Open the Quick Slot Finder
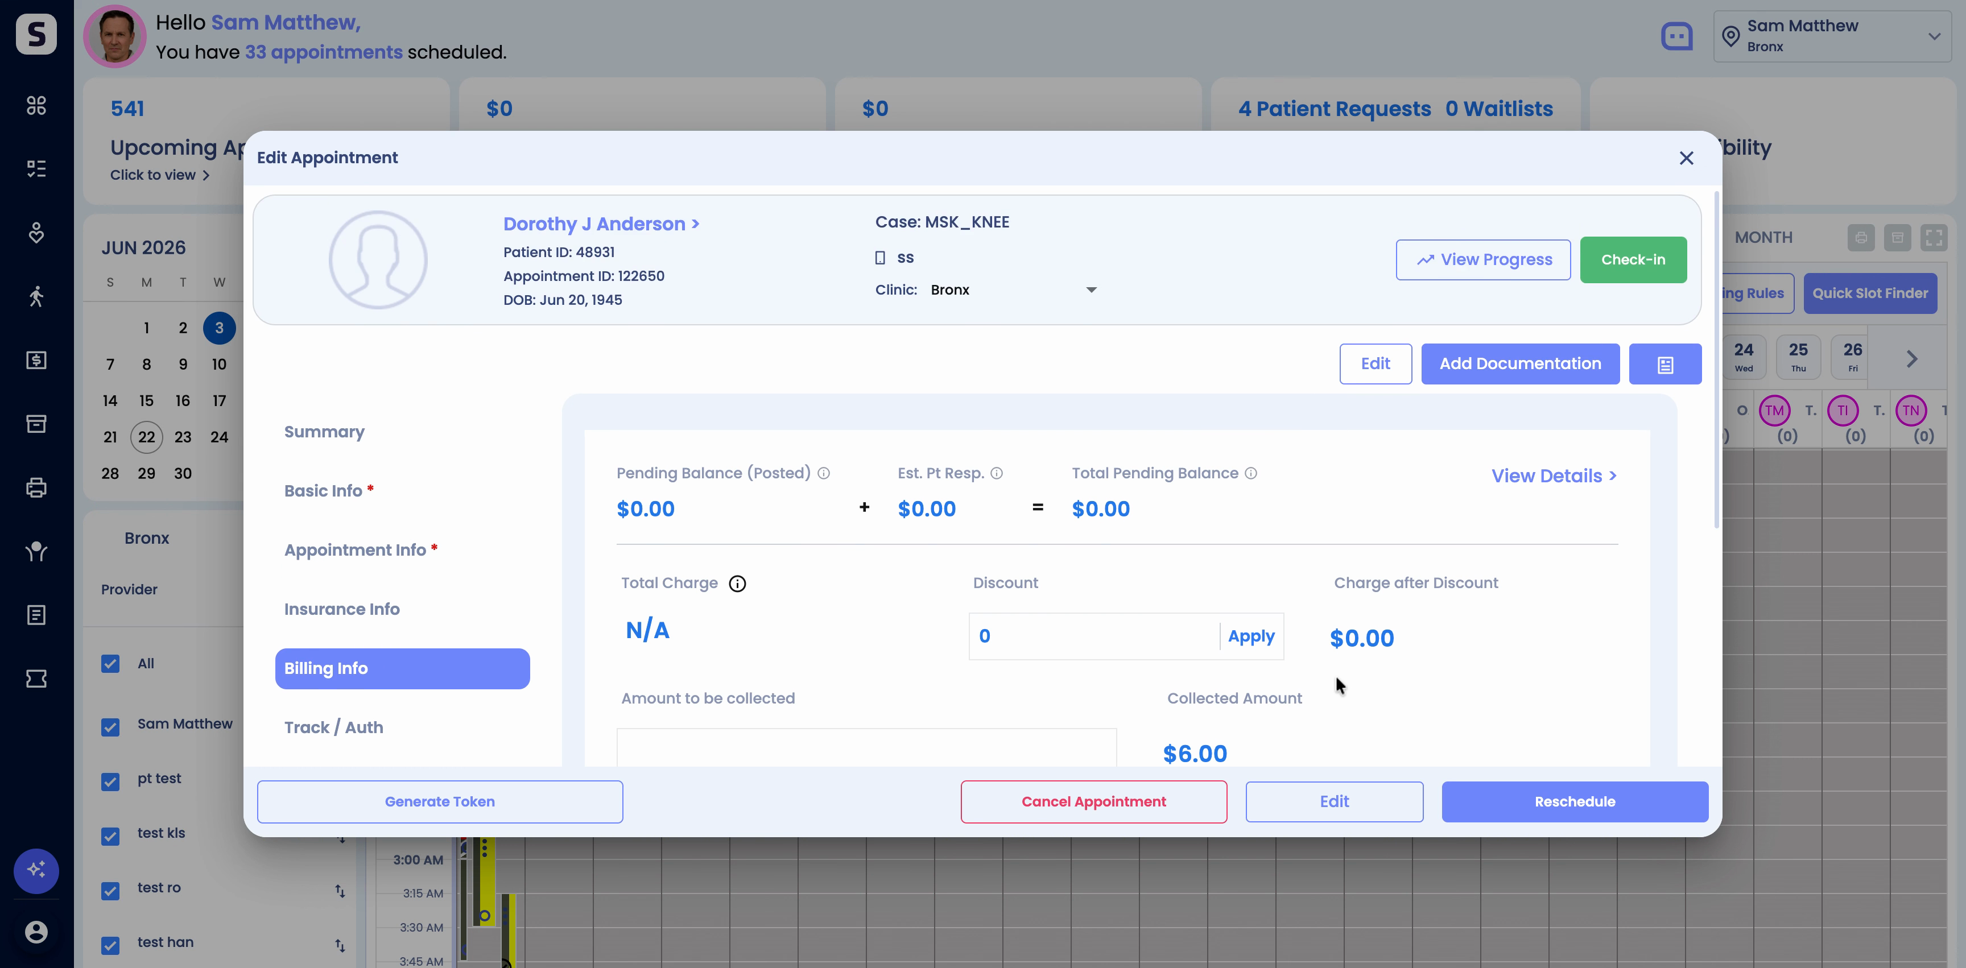This screenshot has height=968, width=1966. (1870, 293)
